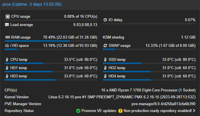Click the CPU temp thermometer icon
Image resolution: width=200 pixels, height=116 pixels.
coord(7,60)
